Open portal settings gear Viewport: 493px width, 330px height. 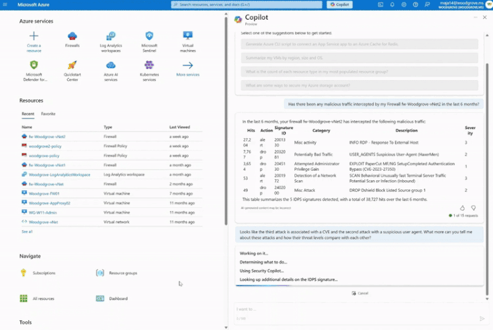(x=404, y=5)
